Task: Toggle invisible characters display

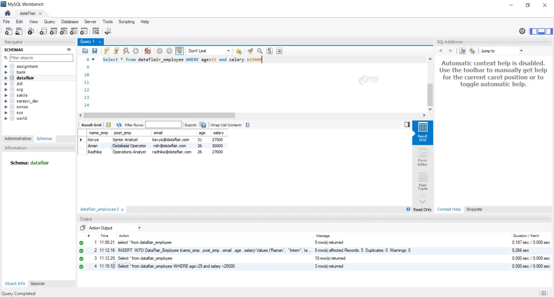Action: [269, 51]
